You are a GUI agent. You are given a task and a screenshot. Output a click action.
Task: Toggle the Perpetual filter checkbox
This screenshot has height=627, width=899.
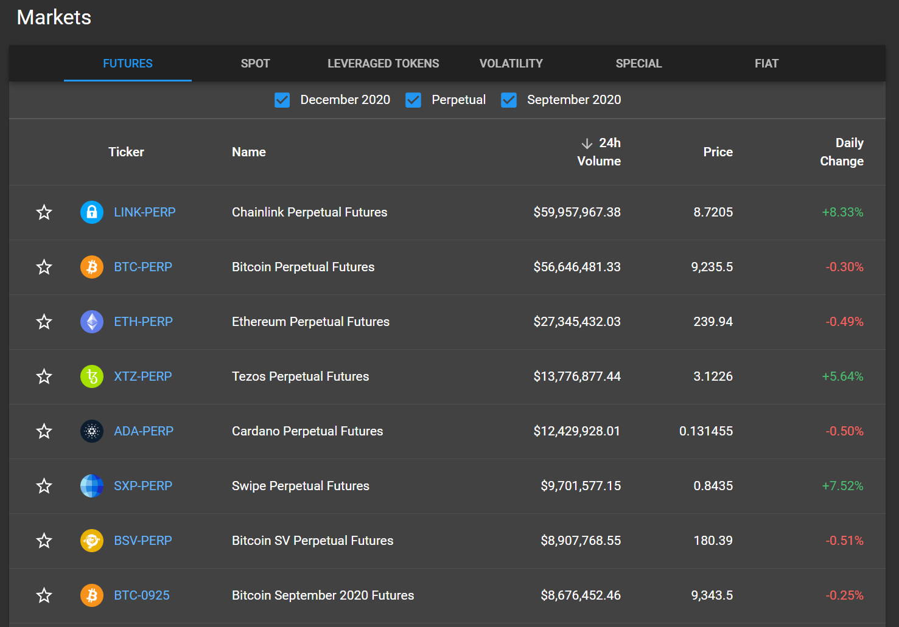[x=413, y=100]
